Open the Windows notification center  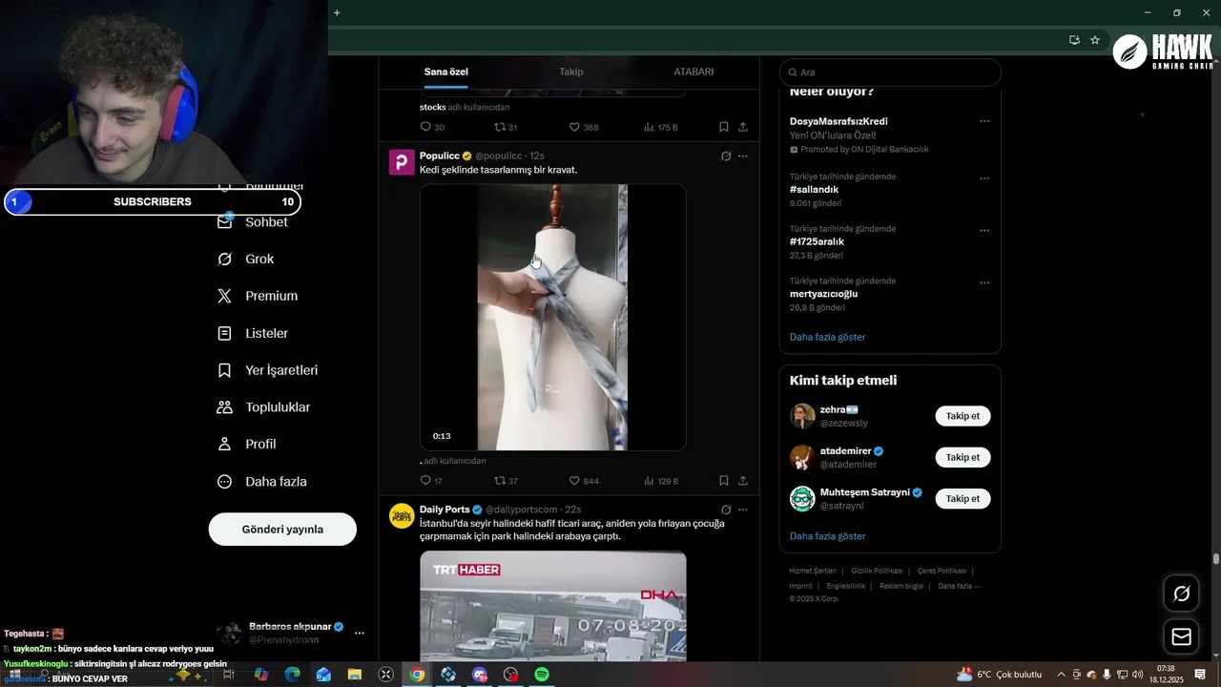[1200, 675]
